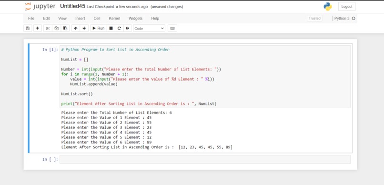The height and width of the screenshot is (185, 384).
Task: Click the Logout button
Action: (x=347, y=7)
